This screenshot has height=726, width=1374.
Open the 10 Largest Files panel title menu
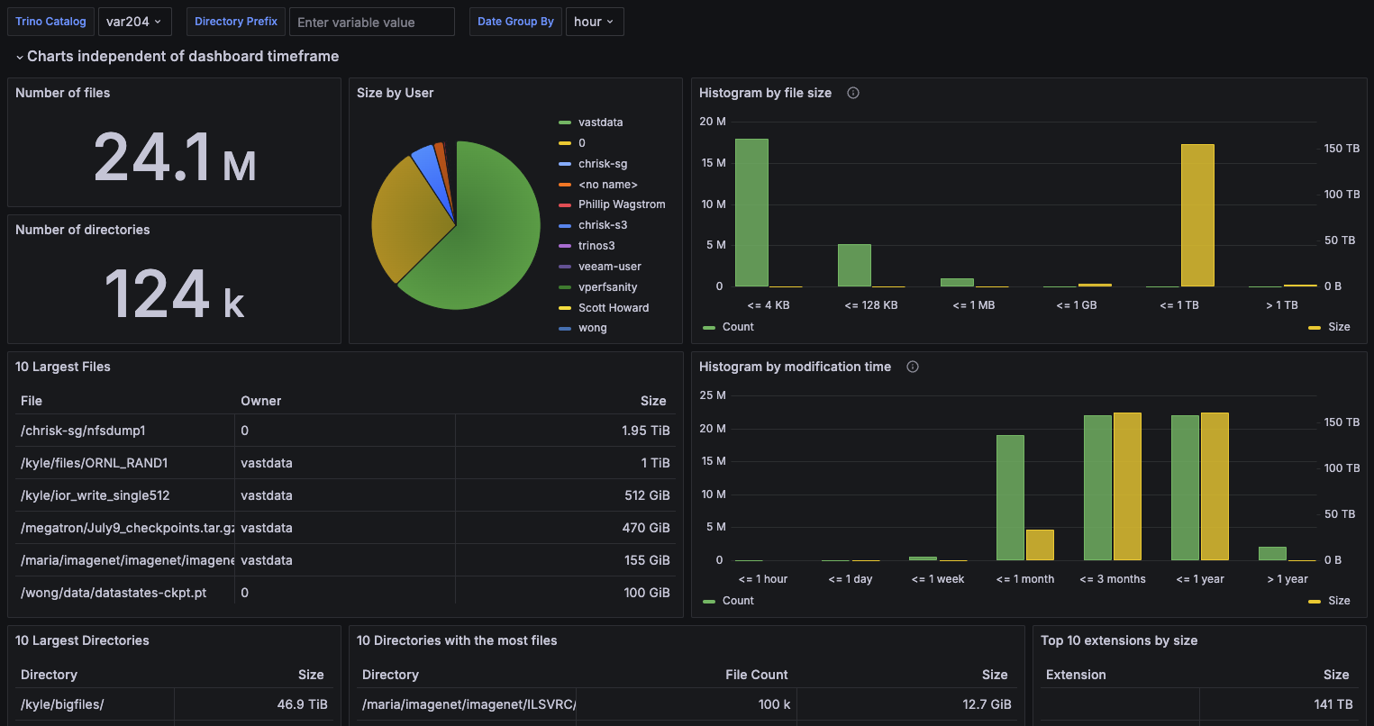(63, 367)
